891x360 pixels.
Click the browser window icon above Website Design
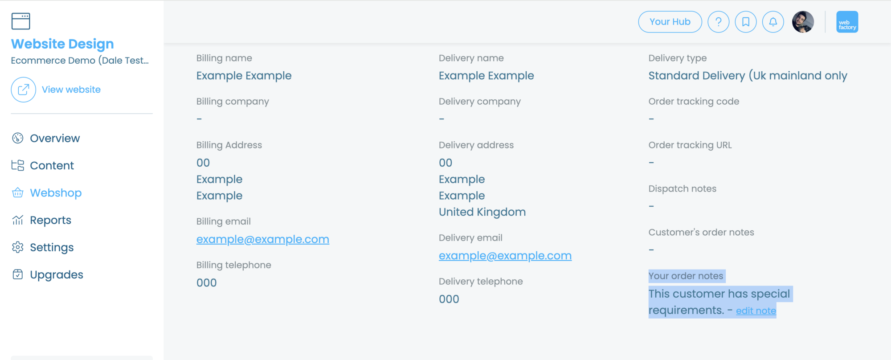click(20, 21)
